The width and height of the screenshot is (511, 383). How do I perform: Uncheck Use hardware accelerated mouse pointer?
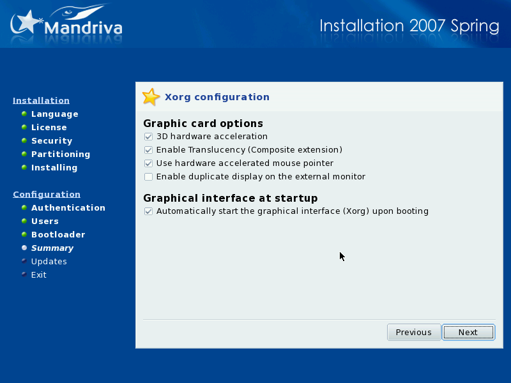pos(148,163)
